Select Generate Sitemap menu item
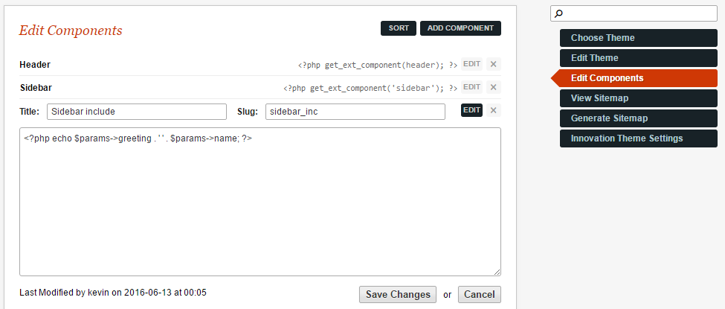The height and width of the screenshot is (309, 725). pyautogui.click(x=639, y=118)
